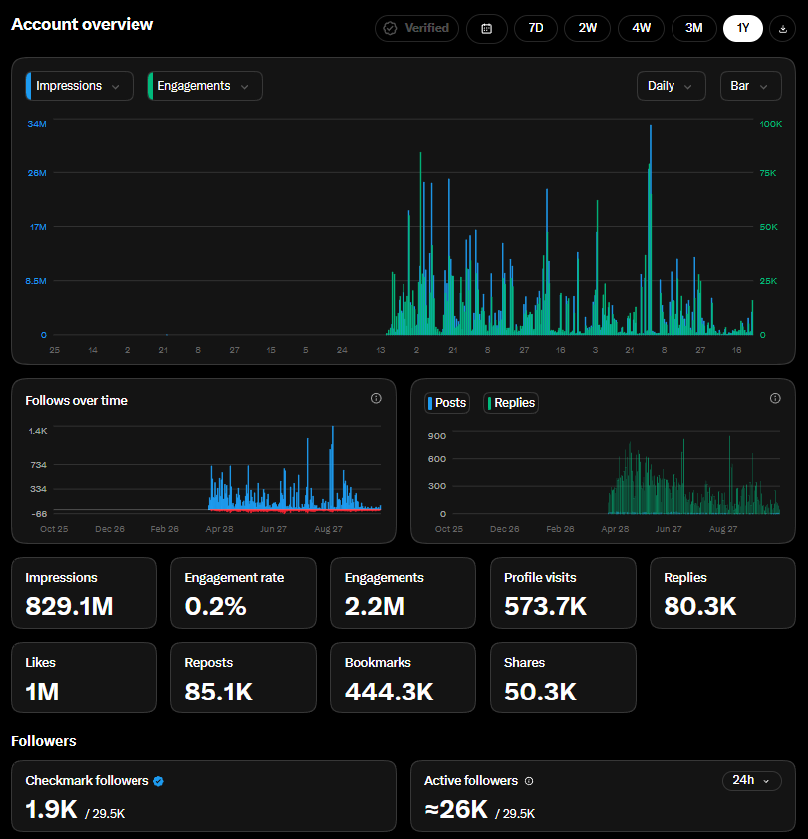Click the Checkmark followers 1.9K value
Image resolution: width=808 pixels, height=839 pixels.
[52, 809]
